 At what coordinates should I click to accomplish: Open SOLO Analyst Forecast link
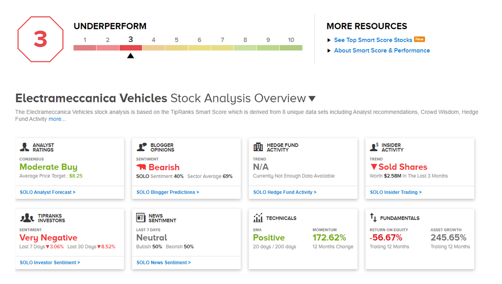pos(48,192)
